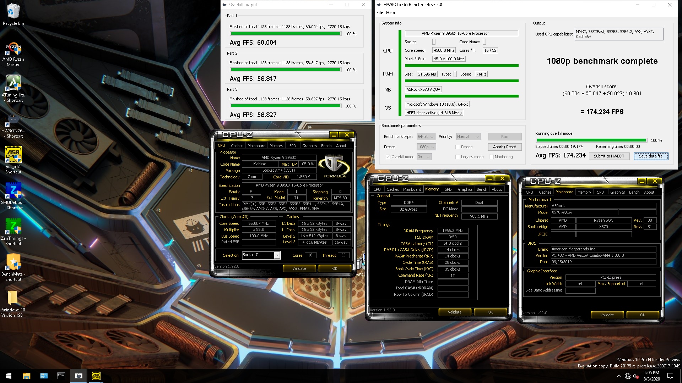Enable the Legacy mode checkbox

(x=458, y=157)
